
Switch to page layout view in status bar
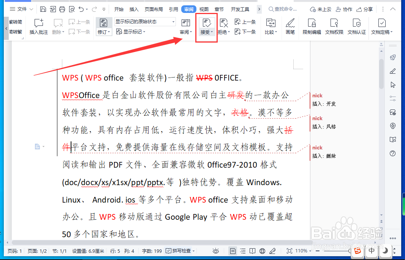pos(233,251)
